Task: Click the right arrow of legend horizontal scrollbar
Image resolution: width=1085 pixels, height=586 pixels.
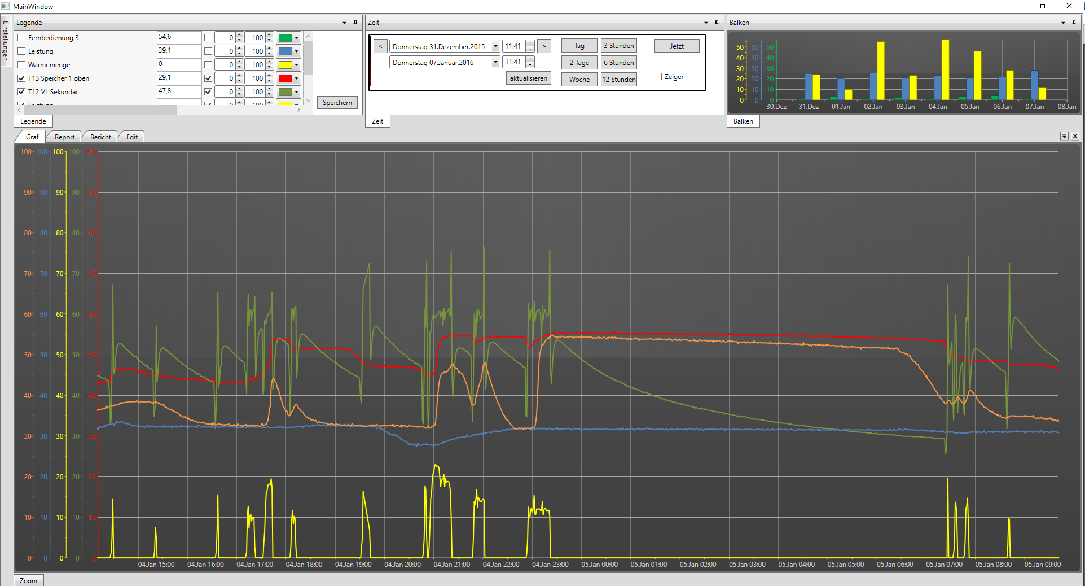Action: pyautogui.click(x=298, y=110)
